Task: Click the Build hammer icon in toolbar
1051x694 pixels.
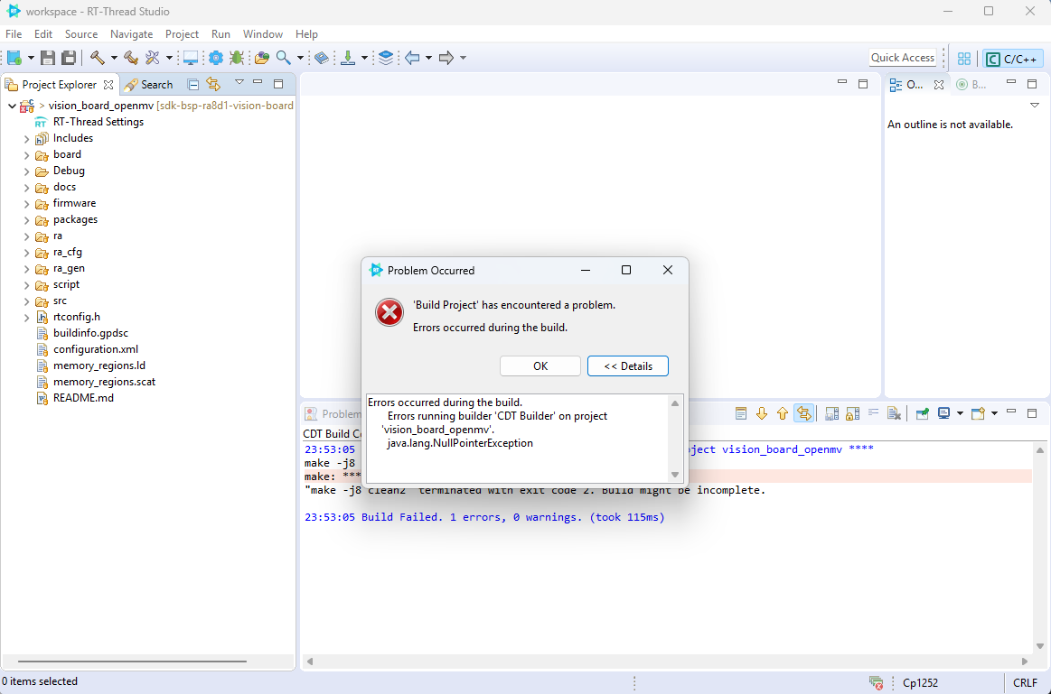Action: (x=97, y=58)
